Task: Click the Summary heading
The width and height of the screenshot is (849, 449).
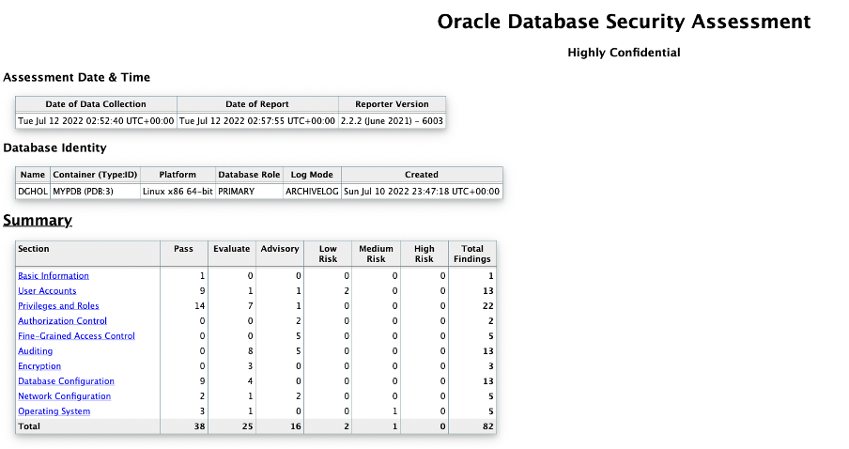Action: tap(38, 221)
